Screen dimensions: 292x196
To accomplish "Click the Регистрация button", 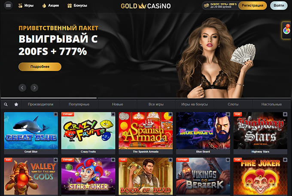I will tap(252, 6).
